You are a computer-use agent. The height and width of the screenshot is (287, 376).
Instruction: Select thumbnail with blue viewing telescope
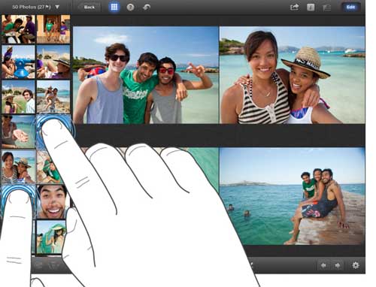coord(19,62)
